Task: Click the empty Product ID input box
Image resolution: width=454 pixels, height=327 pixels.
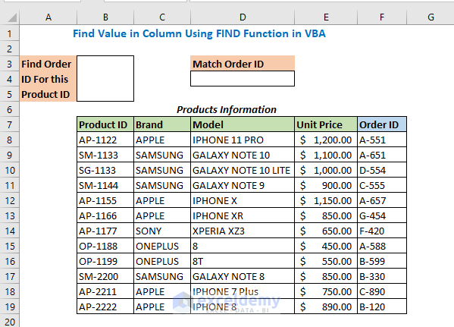Action: (105, 79)
